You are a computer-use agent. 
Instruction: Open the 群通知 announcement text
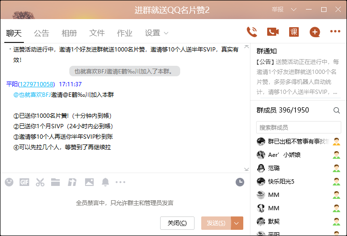click(298, 77)
